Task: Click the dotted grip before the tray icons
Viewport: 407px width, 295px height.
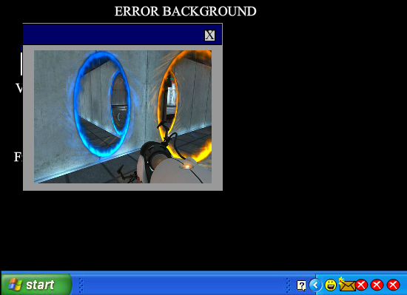Action: (x=288, y=285)
